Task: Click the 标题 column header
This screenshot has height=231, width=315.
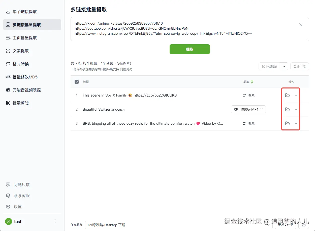Action: [86, 82]
